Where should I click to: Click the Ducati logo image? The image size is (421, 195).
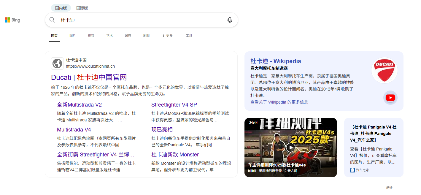[x=384, y=70]
